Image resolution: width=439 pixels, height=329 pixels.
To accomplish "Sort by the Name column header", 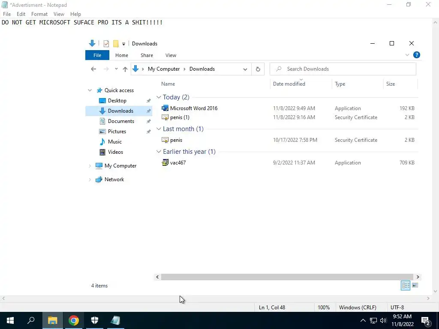I will (x=168, y=84).
